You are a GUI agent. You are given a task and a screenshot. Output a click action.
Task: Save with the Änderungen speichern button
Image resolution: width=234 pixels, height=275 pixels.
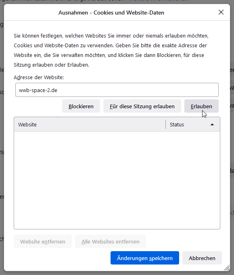[145, 258]
